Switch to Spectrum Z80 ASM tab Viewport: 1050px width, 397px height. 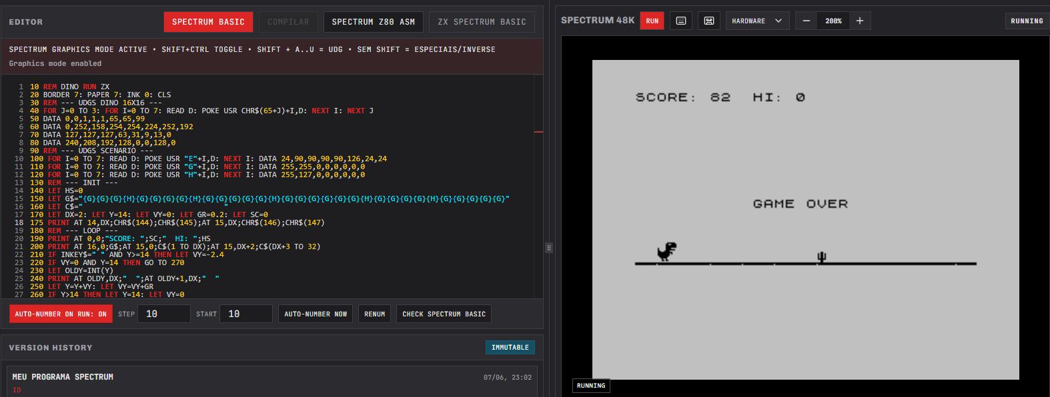click(x=373, y=22)
